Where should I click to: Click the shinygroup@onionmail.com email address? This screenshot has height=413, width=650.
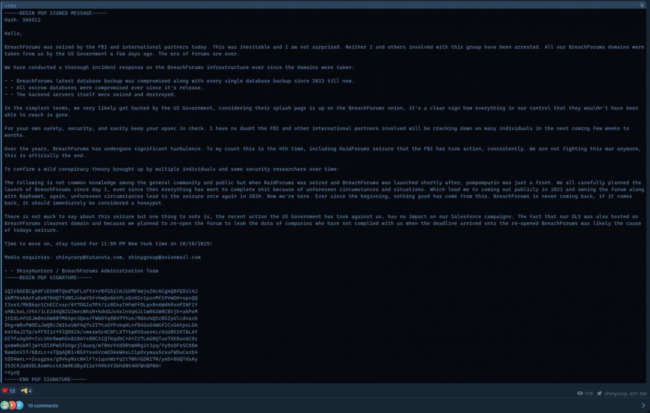pos(164,257)
